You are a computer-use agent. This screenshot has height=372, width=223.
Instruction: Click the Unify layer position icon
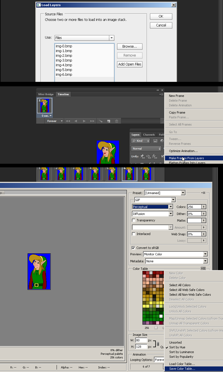click(x=142, y=156)
